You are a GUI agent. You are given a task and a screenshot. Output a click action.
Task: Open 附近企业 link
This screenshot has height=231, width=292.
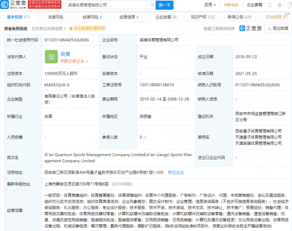176,173
